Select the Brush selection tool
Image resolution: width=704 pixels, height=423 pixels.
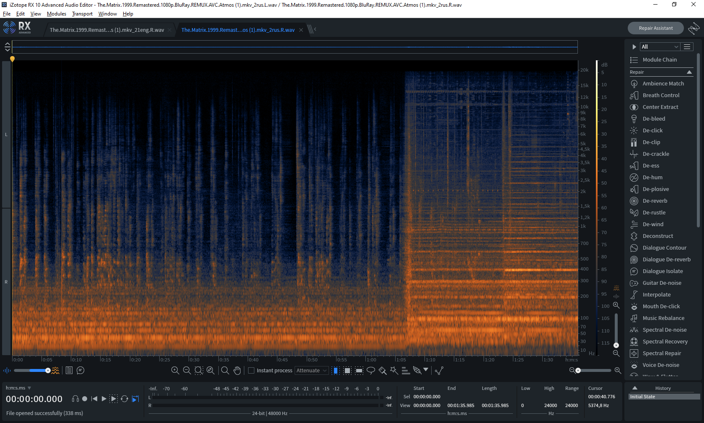(x=383, y=371)
